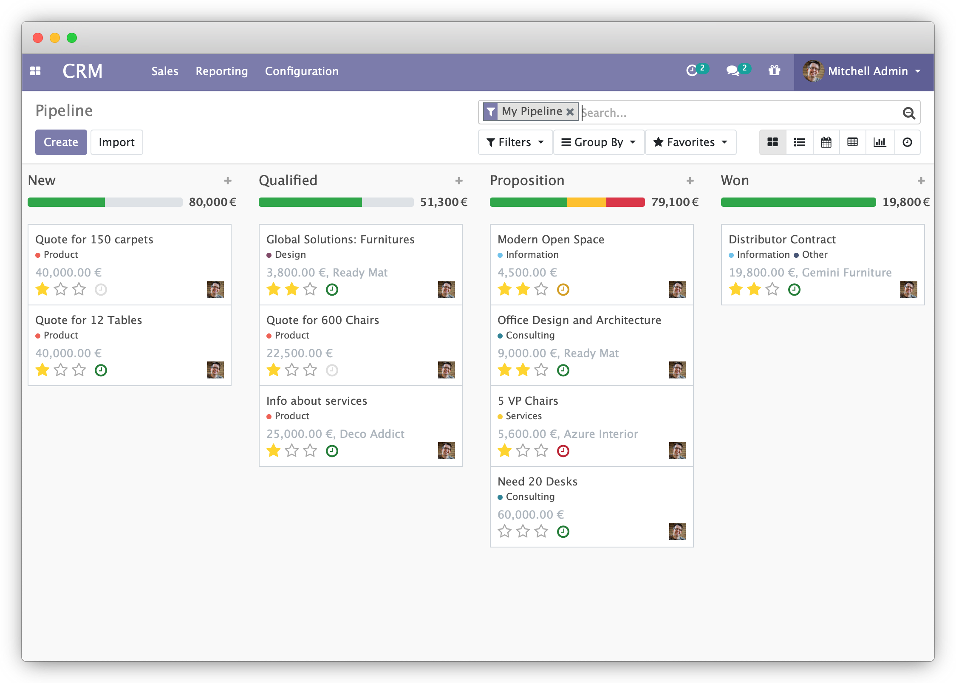The image size is (956, 683).
Task: Remove the My Pipeline filter tag
Action: pos(570,112)
